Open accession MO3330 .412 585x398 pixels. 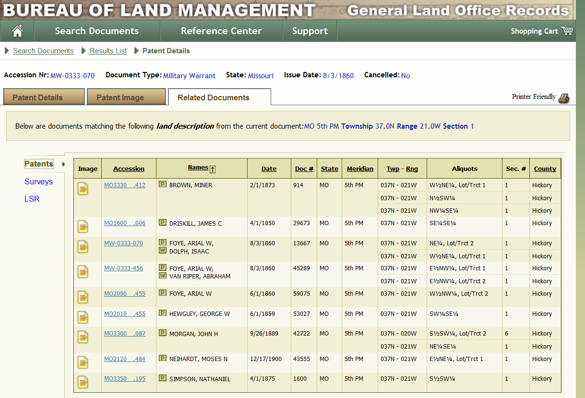(x=125, y=185)
